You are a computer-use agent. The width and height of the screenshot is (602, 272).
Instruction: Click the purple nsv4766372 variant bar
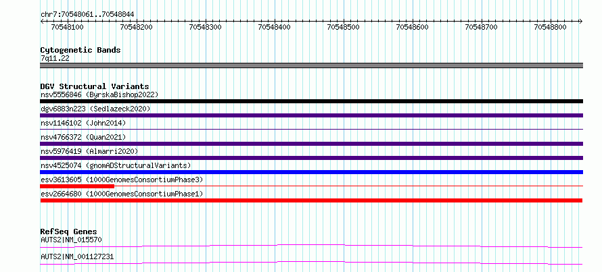pyautogui.click(x=311, y=144)
